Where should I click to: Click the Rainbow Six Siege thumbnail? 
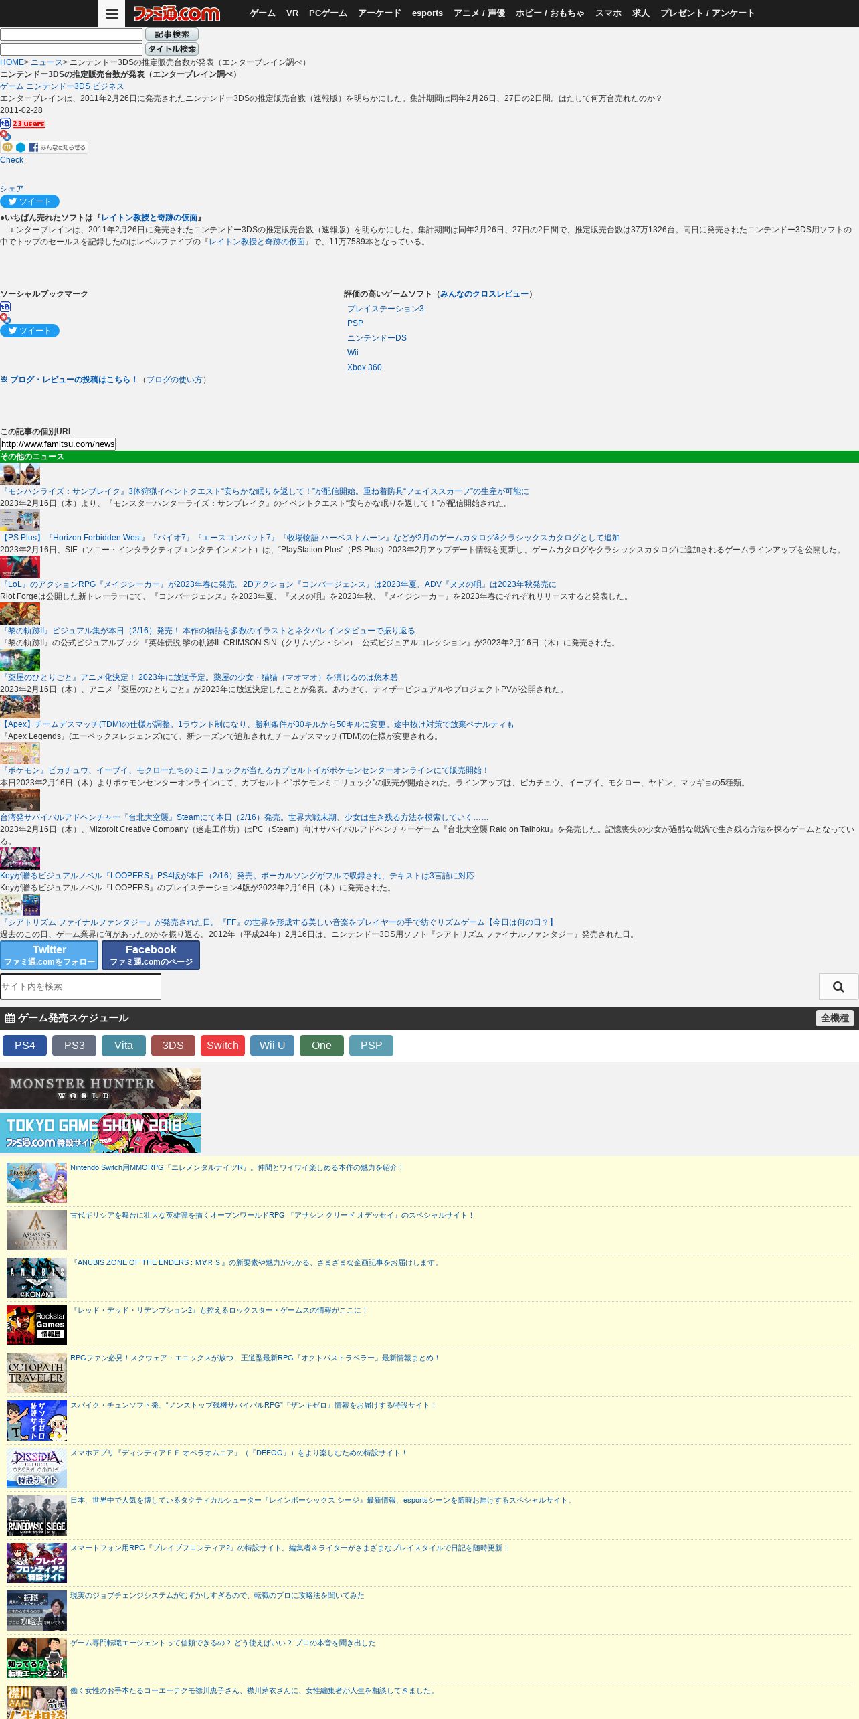tap(37, 1516)
